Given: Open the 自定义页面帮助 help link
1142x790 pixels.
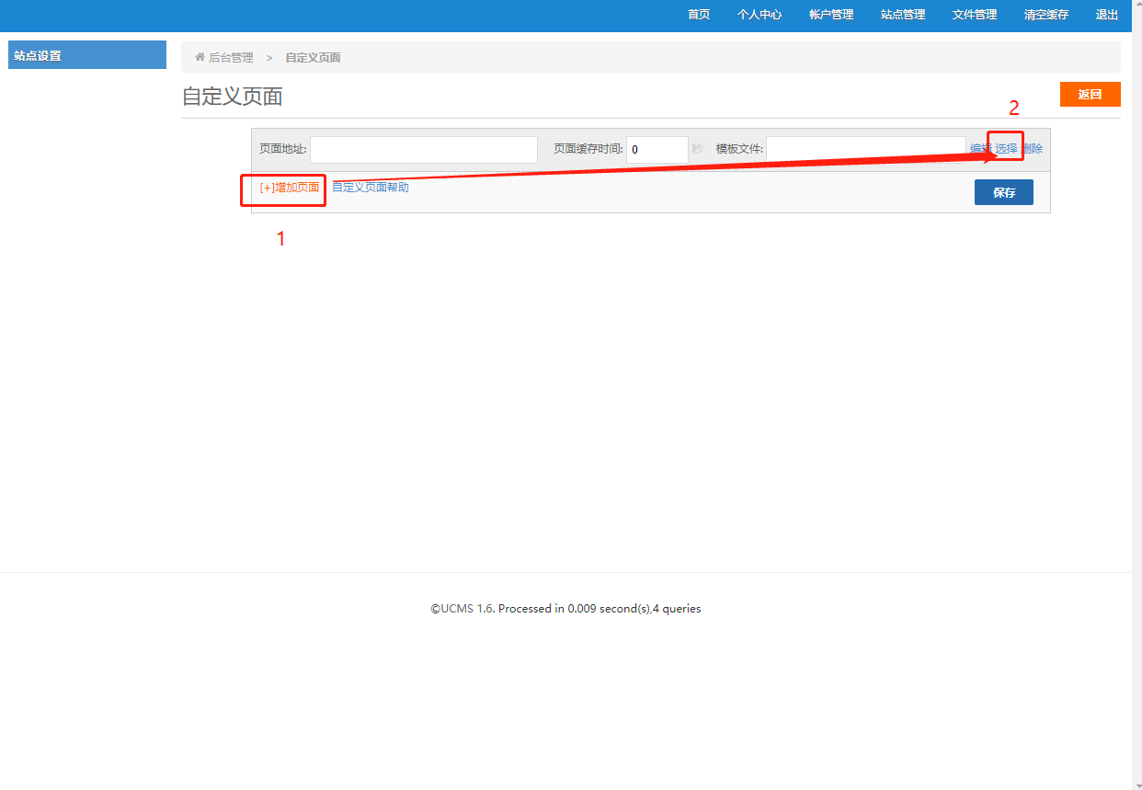Looking at the screenshot, I should tap(371, 187).
